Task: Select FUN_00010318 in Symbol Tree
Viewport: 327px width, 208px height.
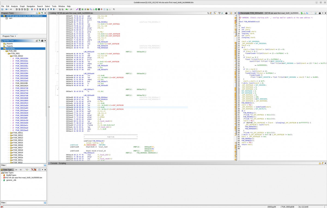Action: (x=22, y=63)
